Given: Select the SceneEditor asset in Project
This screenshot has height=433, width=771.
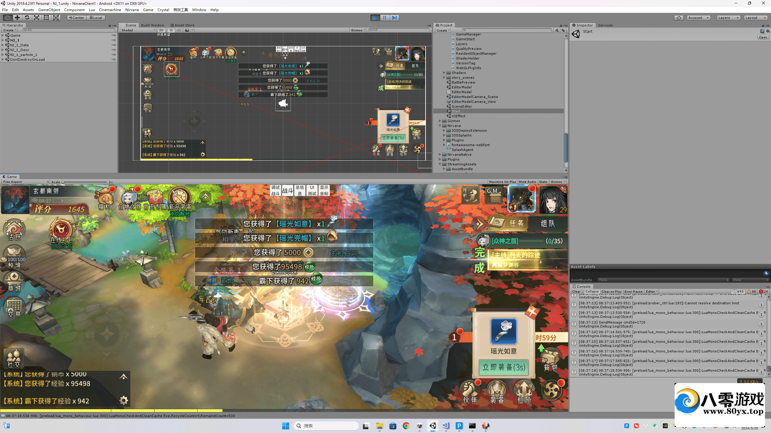Looking at the screenshot, I should point(462,106).
